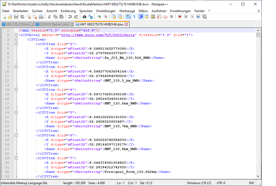The width and height of the screenshot is (276, 186).
Task: Save the current file via the toolbar
Action: [x=16, y=17]
